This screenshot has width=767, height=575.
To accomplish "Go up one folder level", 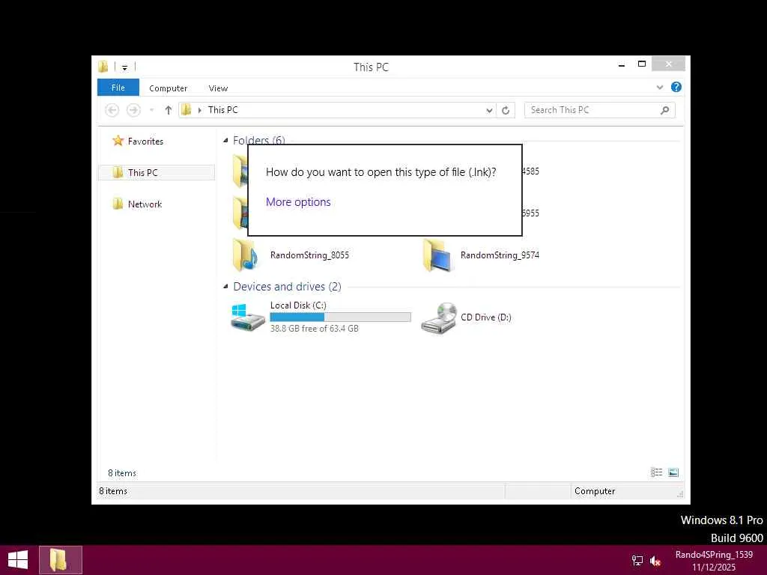I will (x=169, y=110).
